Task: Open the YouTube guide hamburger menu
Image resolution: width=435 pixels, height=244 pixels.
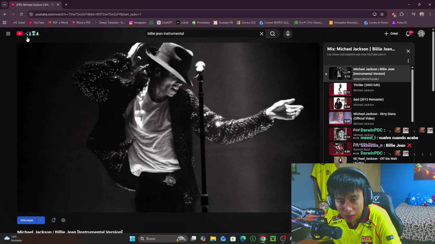Action: 8,34
